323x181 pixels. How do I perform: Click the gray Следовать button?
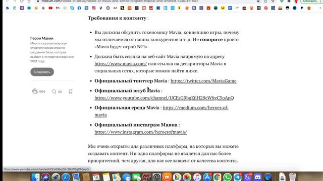click(42, 72)
